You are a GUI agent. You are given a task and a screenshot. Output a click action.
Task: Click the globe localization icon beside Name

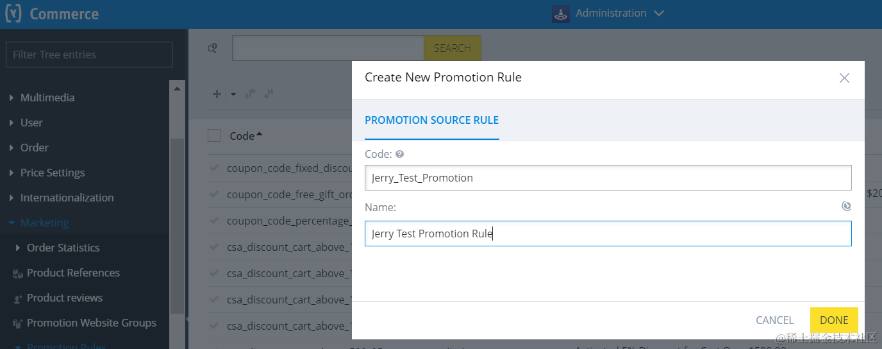(x=846, y=206)
